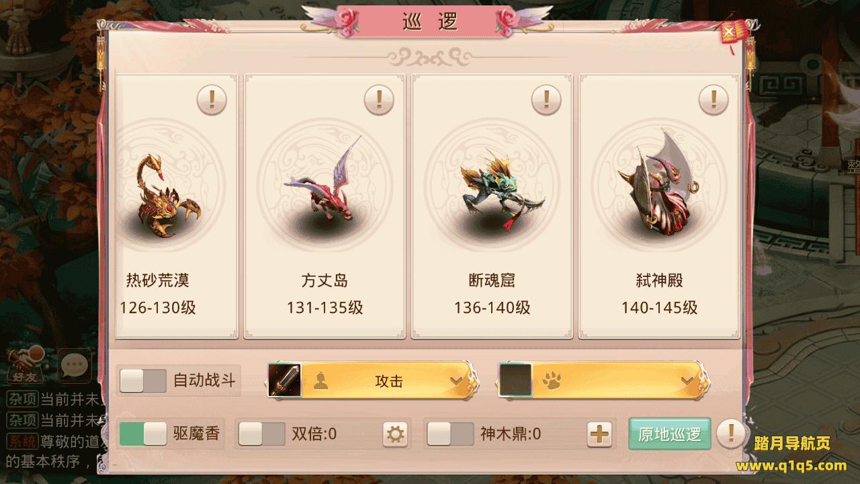Expand the 攻击 action dropdown
The image size is (860, 484).
[389, 381]
